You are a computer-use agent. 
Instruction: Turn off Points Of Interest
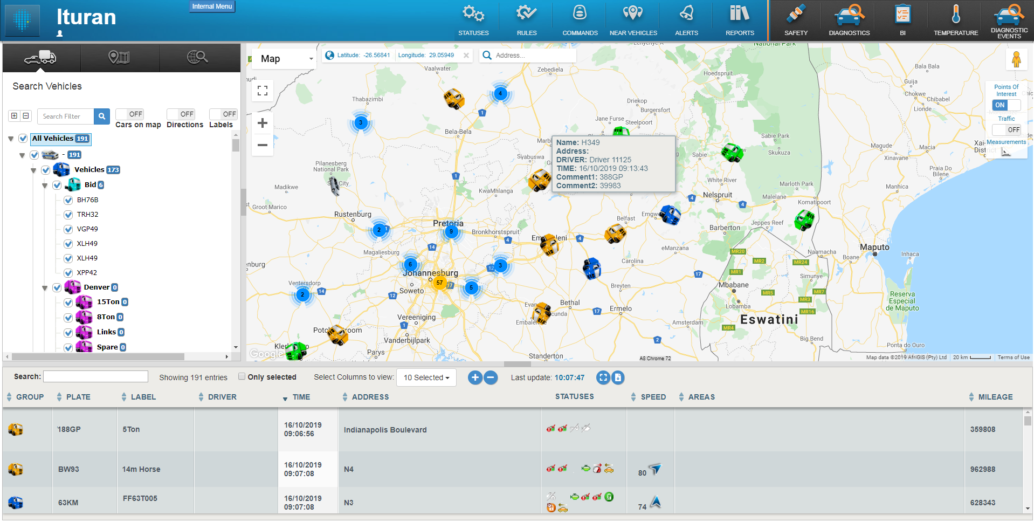click(x=1006, y=105)
